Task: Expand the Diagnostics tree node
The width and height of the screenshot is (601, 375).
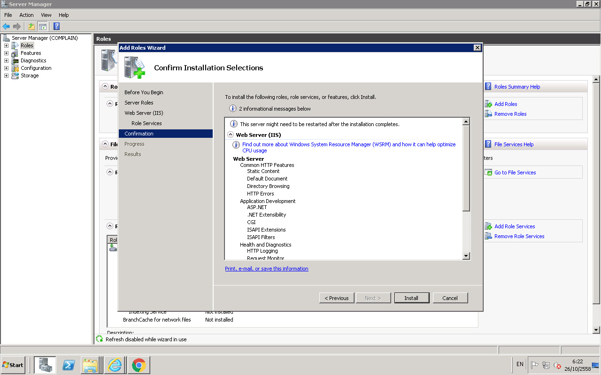Action: 6,60
